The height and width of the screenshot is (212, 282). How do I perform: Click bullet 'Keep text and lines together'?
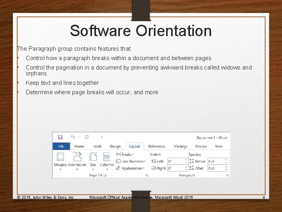tap(62, 83)
